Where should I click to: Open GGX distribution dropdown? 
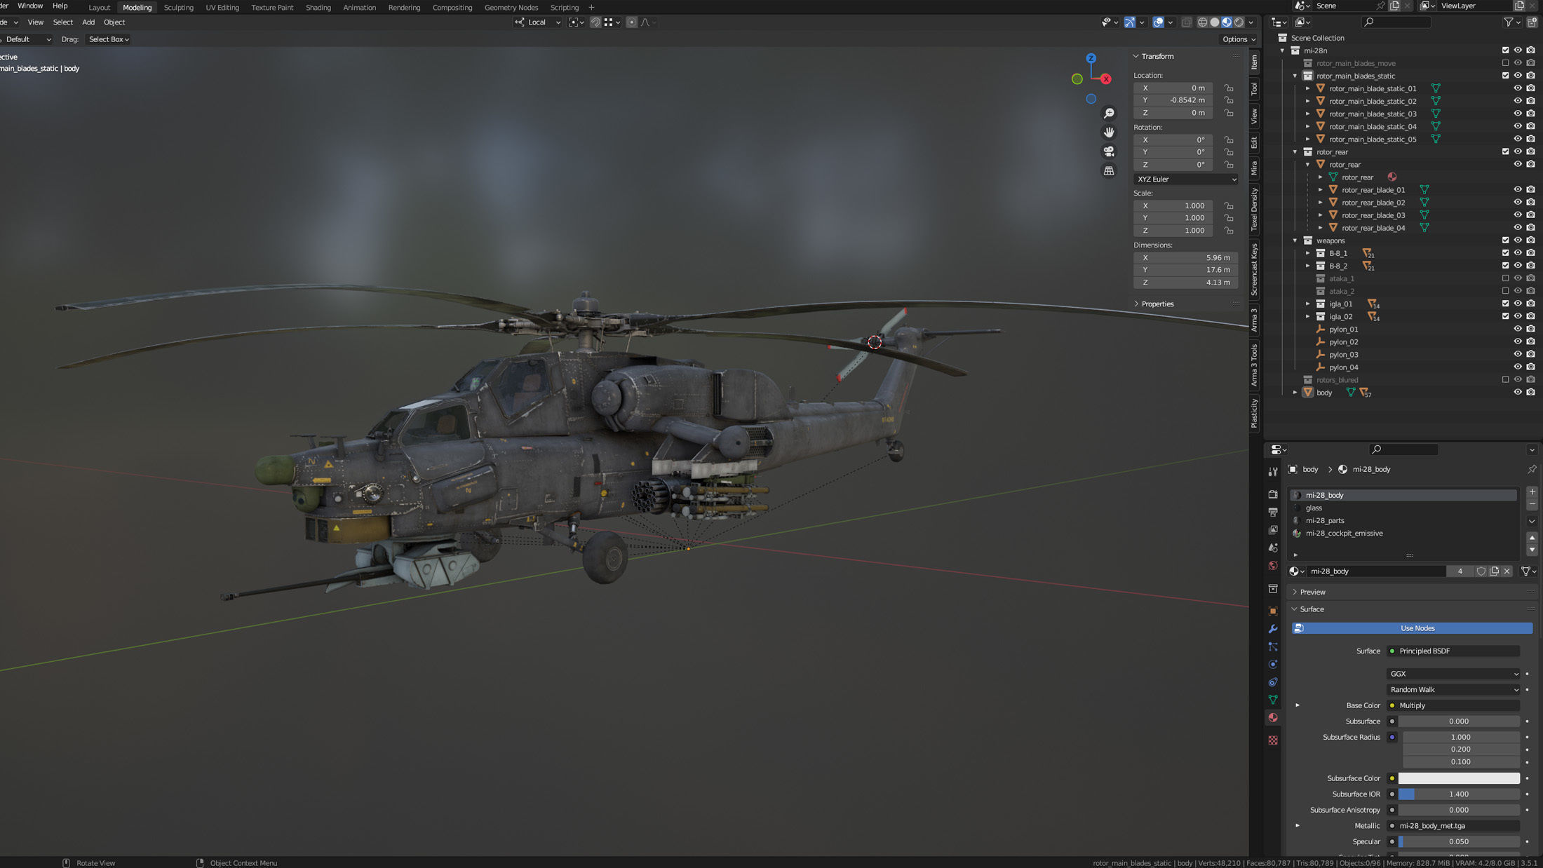coord(1453,674)
